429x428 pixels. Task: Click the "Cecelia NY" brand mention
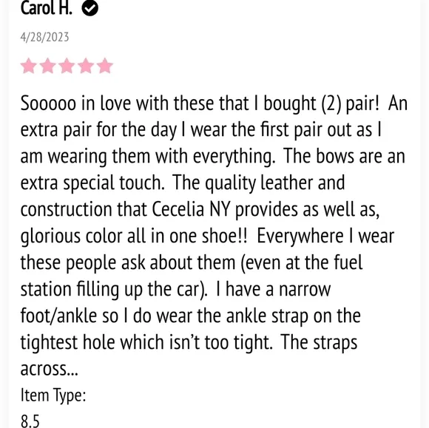tap(191, 209)
